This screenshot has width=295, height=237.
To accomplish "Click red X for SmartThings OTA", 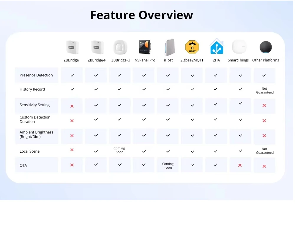I will (240, 165).
